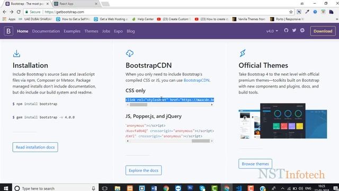
Task: Open Expo in the navbar
Action: click(x=118, y=31)
